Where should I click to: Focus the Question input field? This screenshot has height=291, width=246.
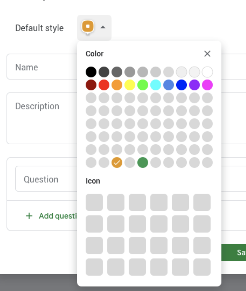click(x=46, y=179)
